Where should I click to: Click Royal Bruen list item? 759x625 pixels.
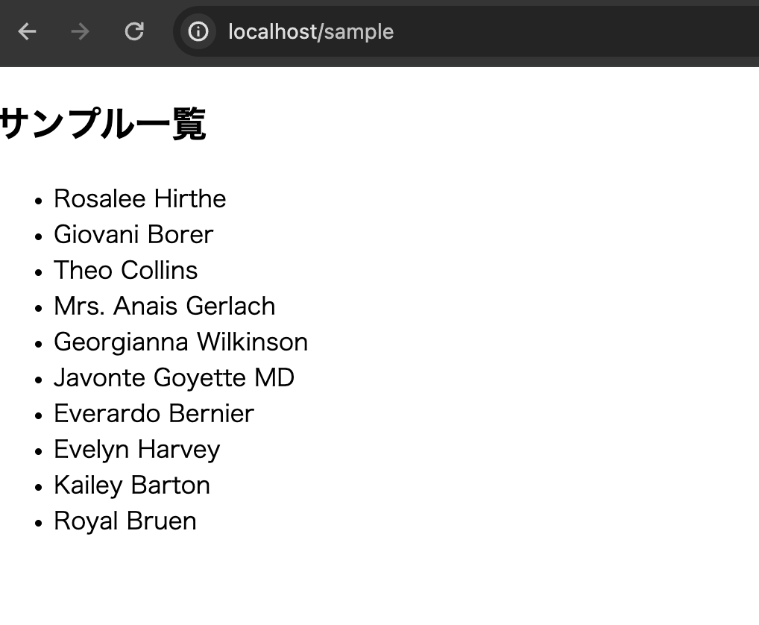click(x=125, y=521)
